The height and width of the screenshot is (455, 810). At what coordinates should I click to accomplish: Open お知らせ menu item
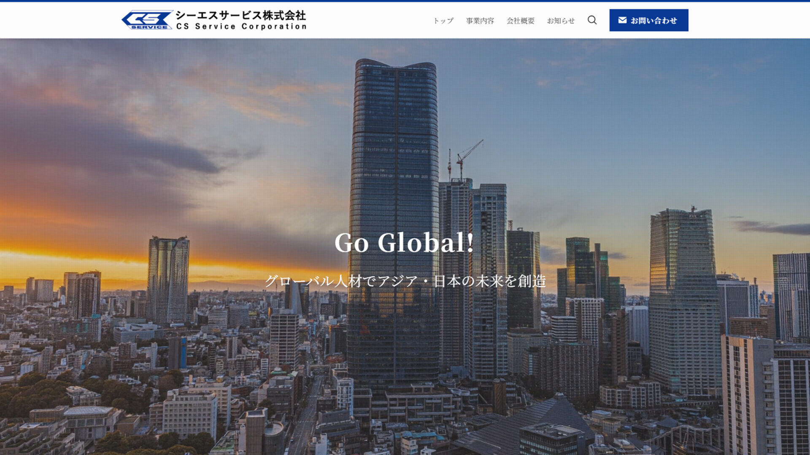pos(561,21)
